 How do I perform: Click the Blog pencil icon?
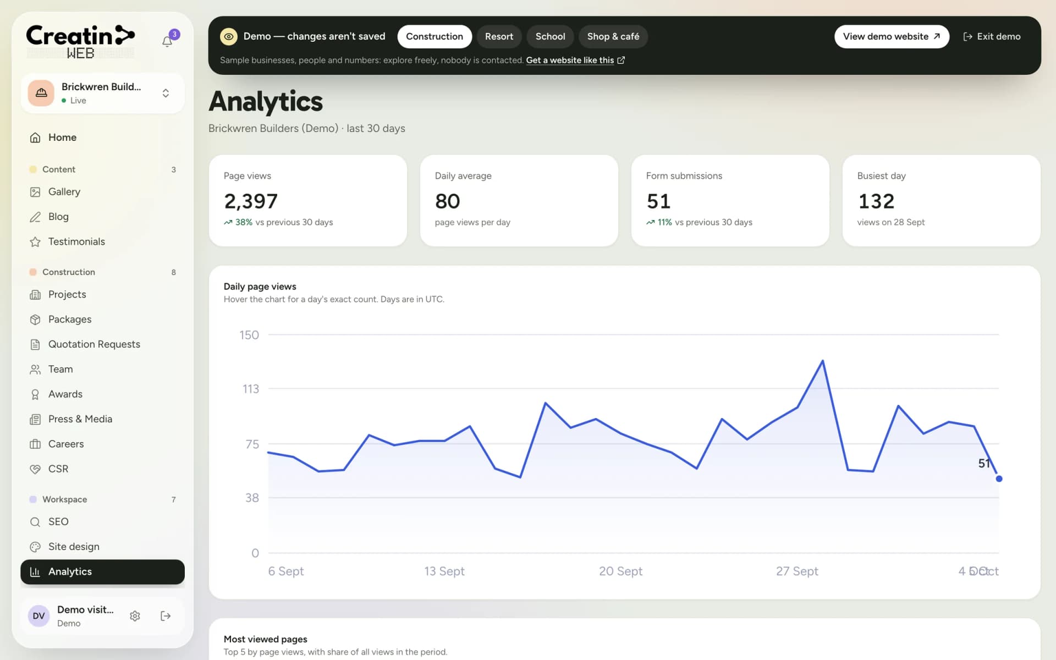35,217
